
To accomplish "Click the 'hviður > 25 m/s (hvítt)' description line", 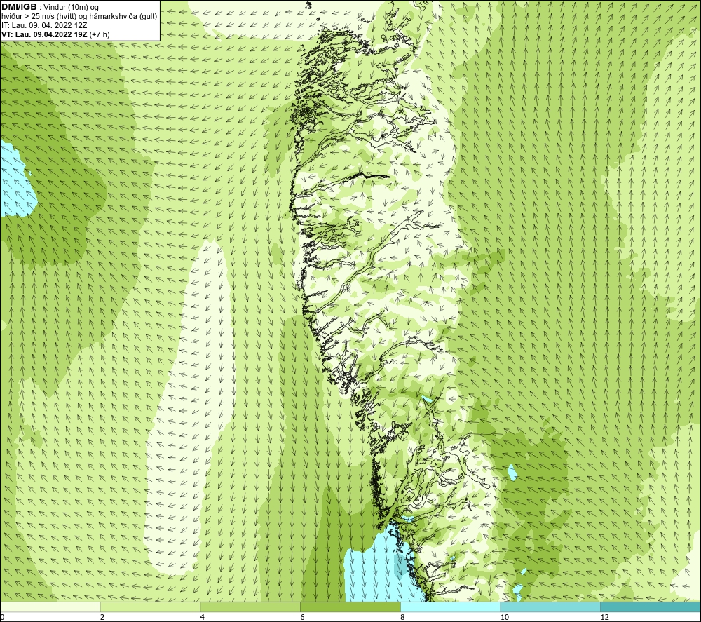I will pos(79,17).
